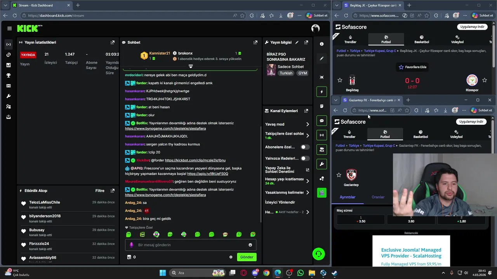Click the green wrench icon in Kick's right rail

tap(321, 164)
